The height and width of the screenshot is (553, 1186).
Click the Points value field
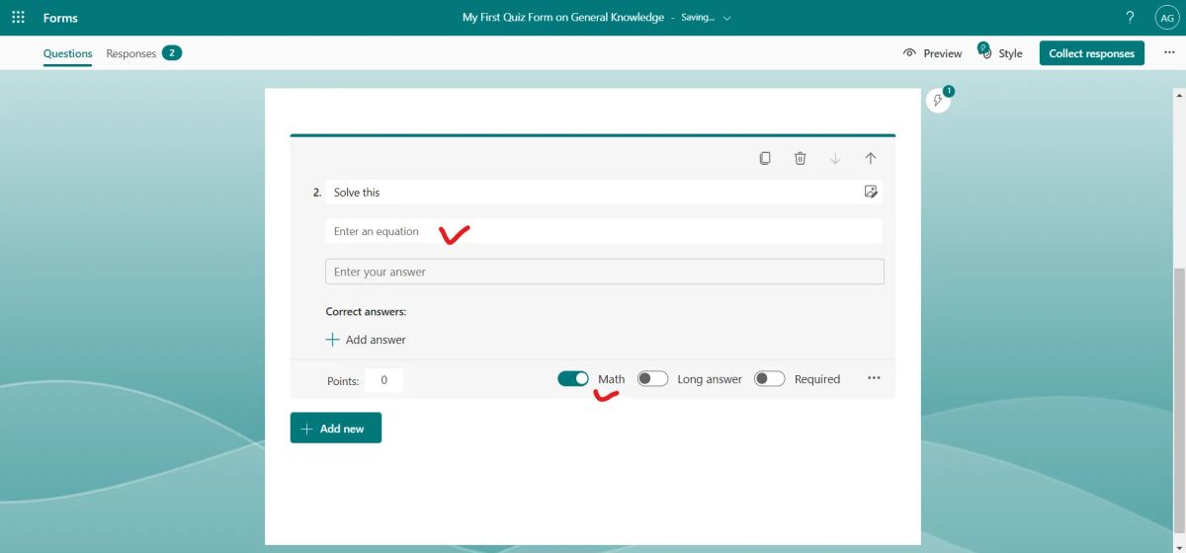[x=383, y=380]
